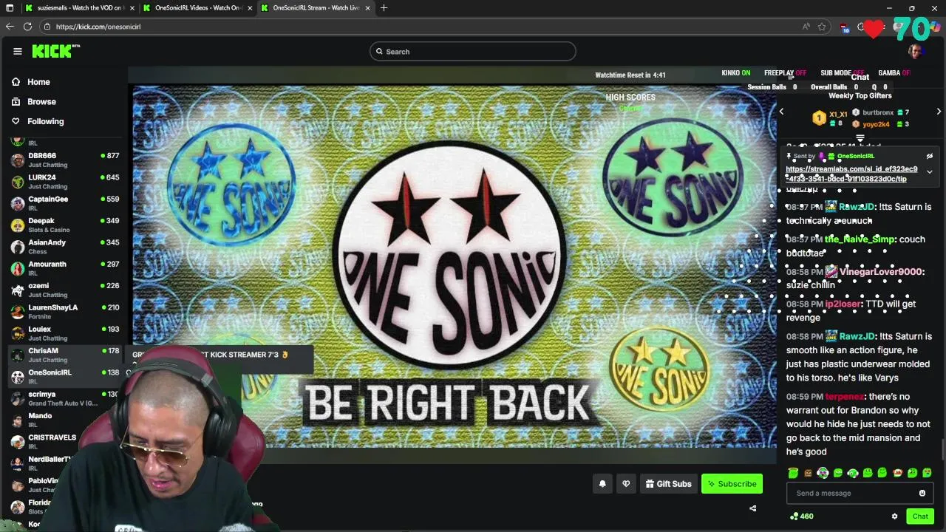Image resolution: width=946 pixels, height=532 pixels.
Task: Click ChrisAM avatar in sidebar
Action: point(18,355)
